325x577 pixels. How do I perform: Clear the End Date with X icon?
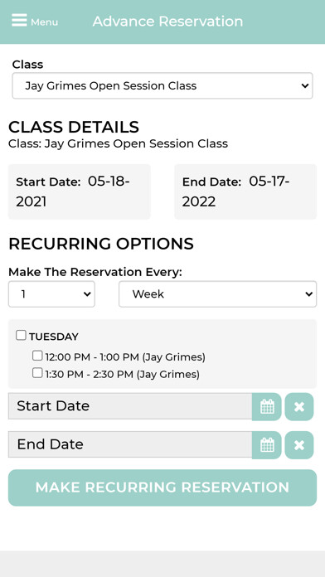pyautogui.click(x=299, y=445)
